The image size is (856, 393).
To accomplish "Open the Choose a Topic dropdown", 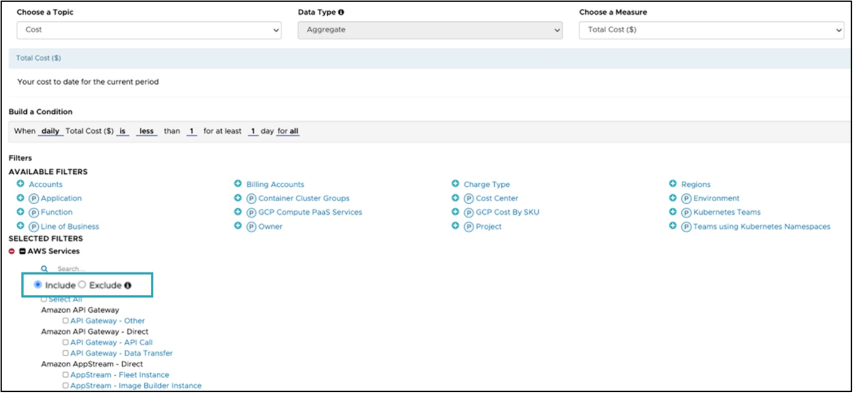I will 149,30.
